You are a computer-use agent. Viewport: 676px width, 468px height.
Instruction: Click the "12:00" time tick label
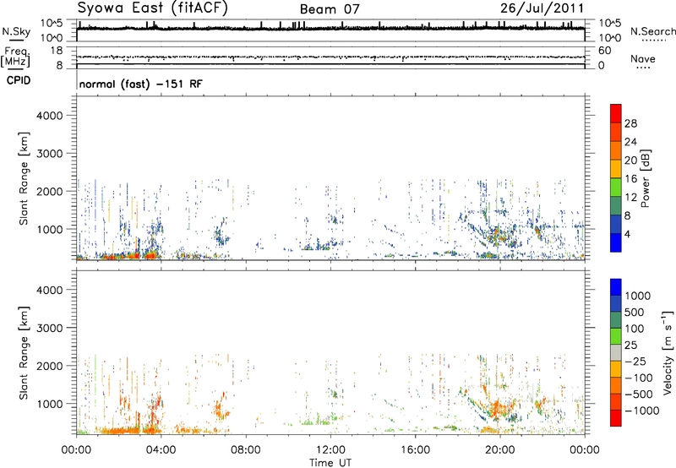click(330, 450)
